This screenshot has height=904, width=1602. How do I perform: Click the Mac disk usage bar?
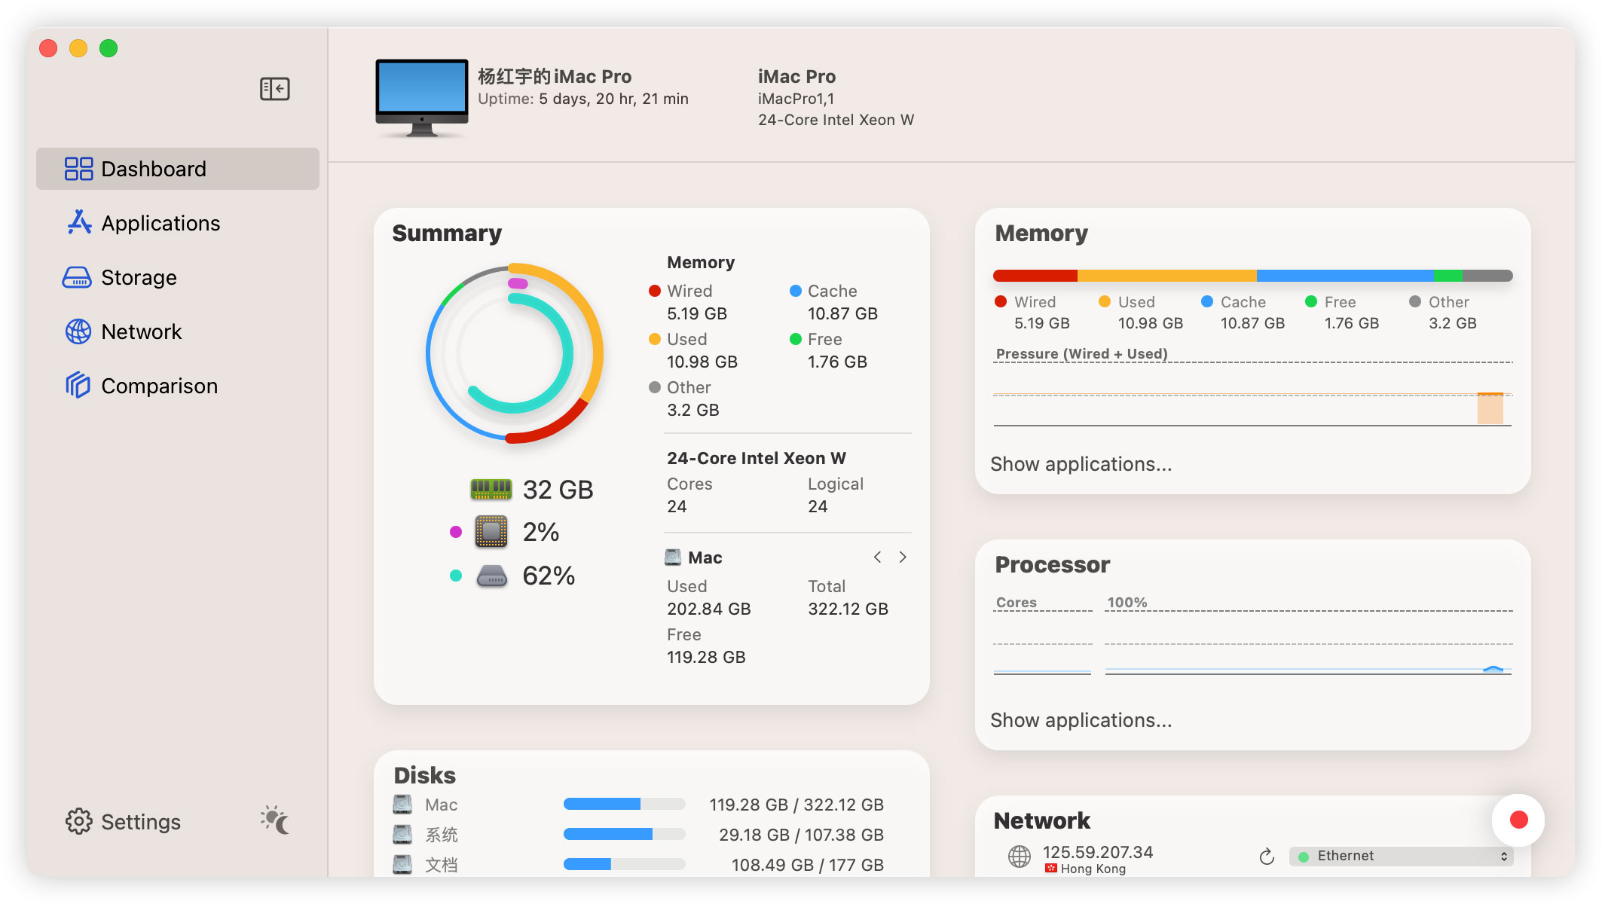click(624, 805)
